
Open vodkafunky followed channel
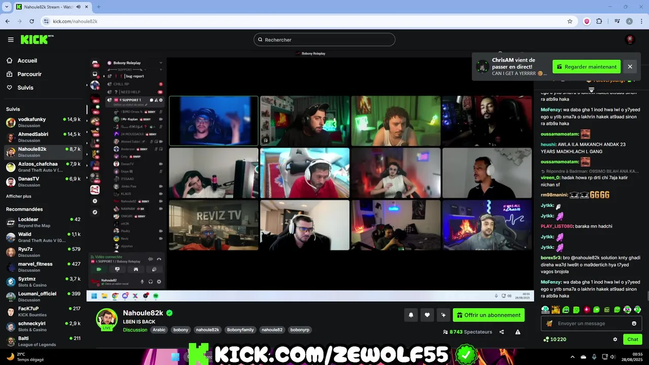43,122
